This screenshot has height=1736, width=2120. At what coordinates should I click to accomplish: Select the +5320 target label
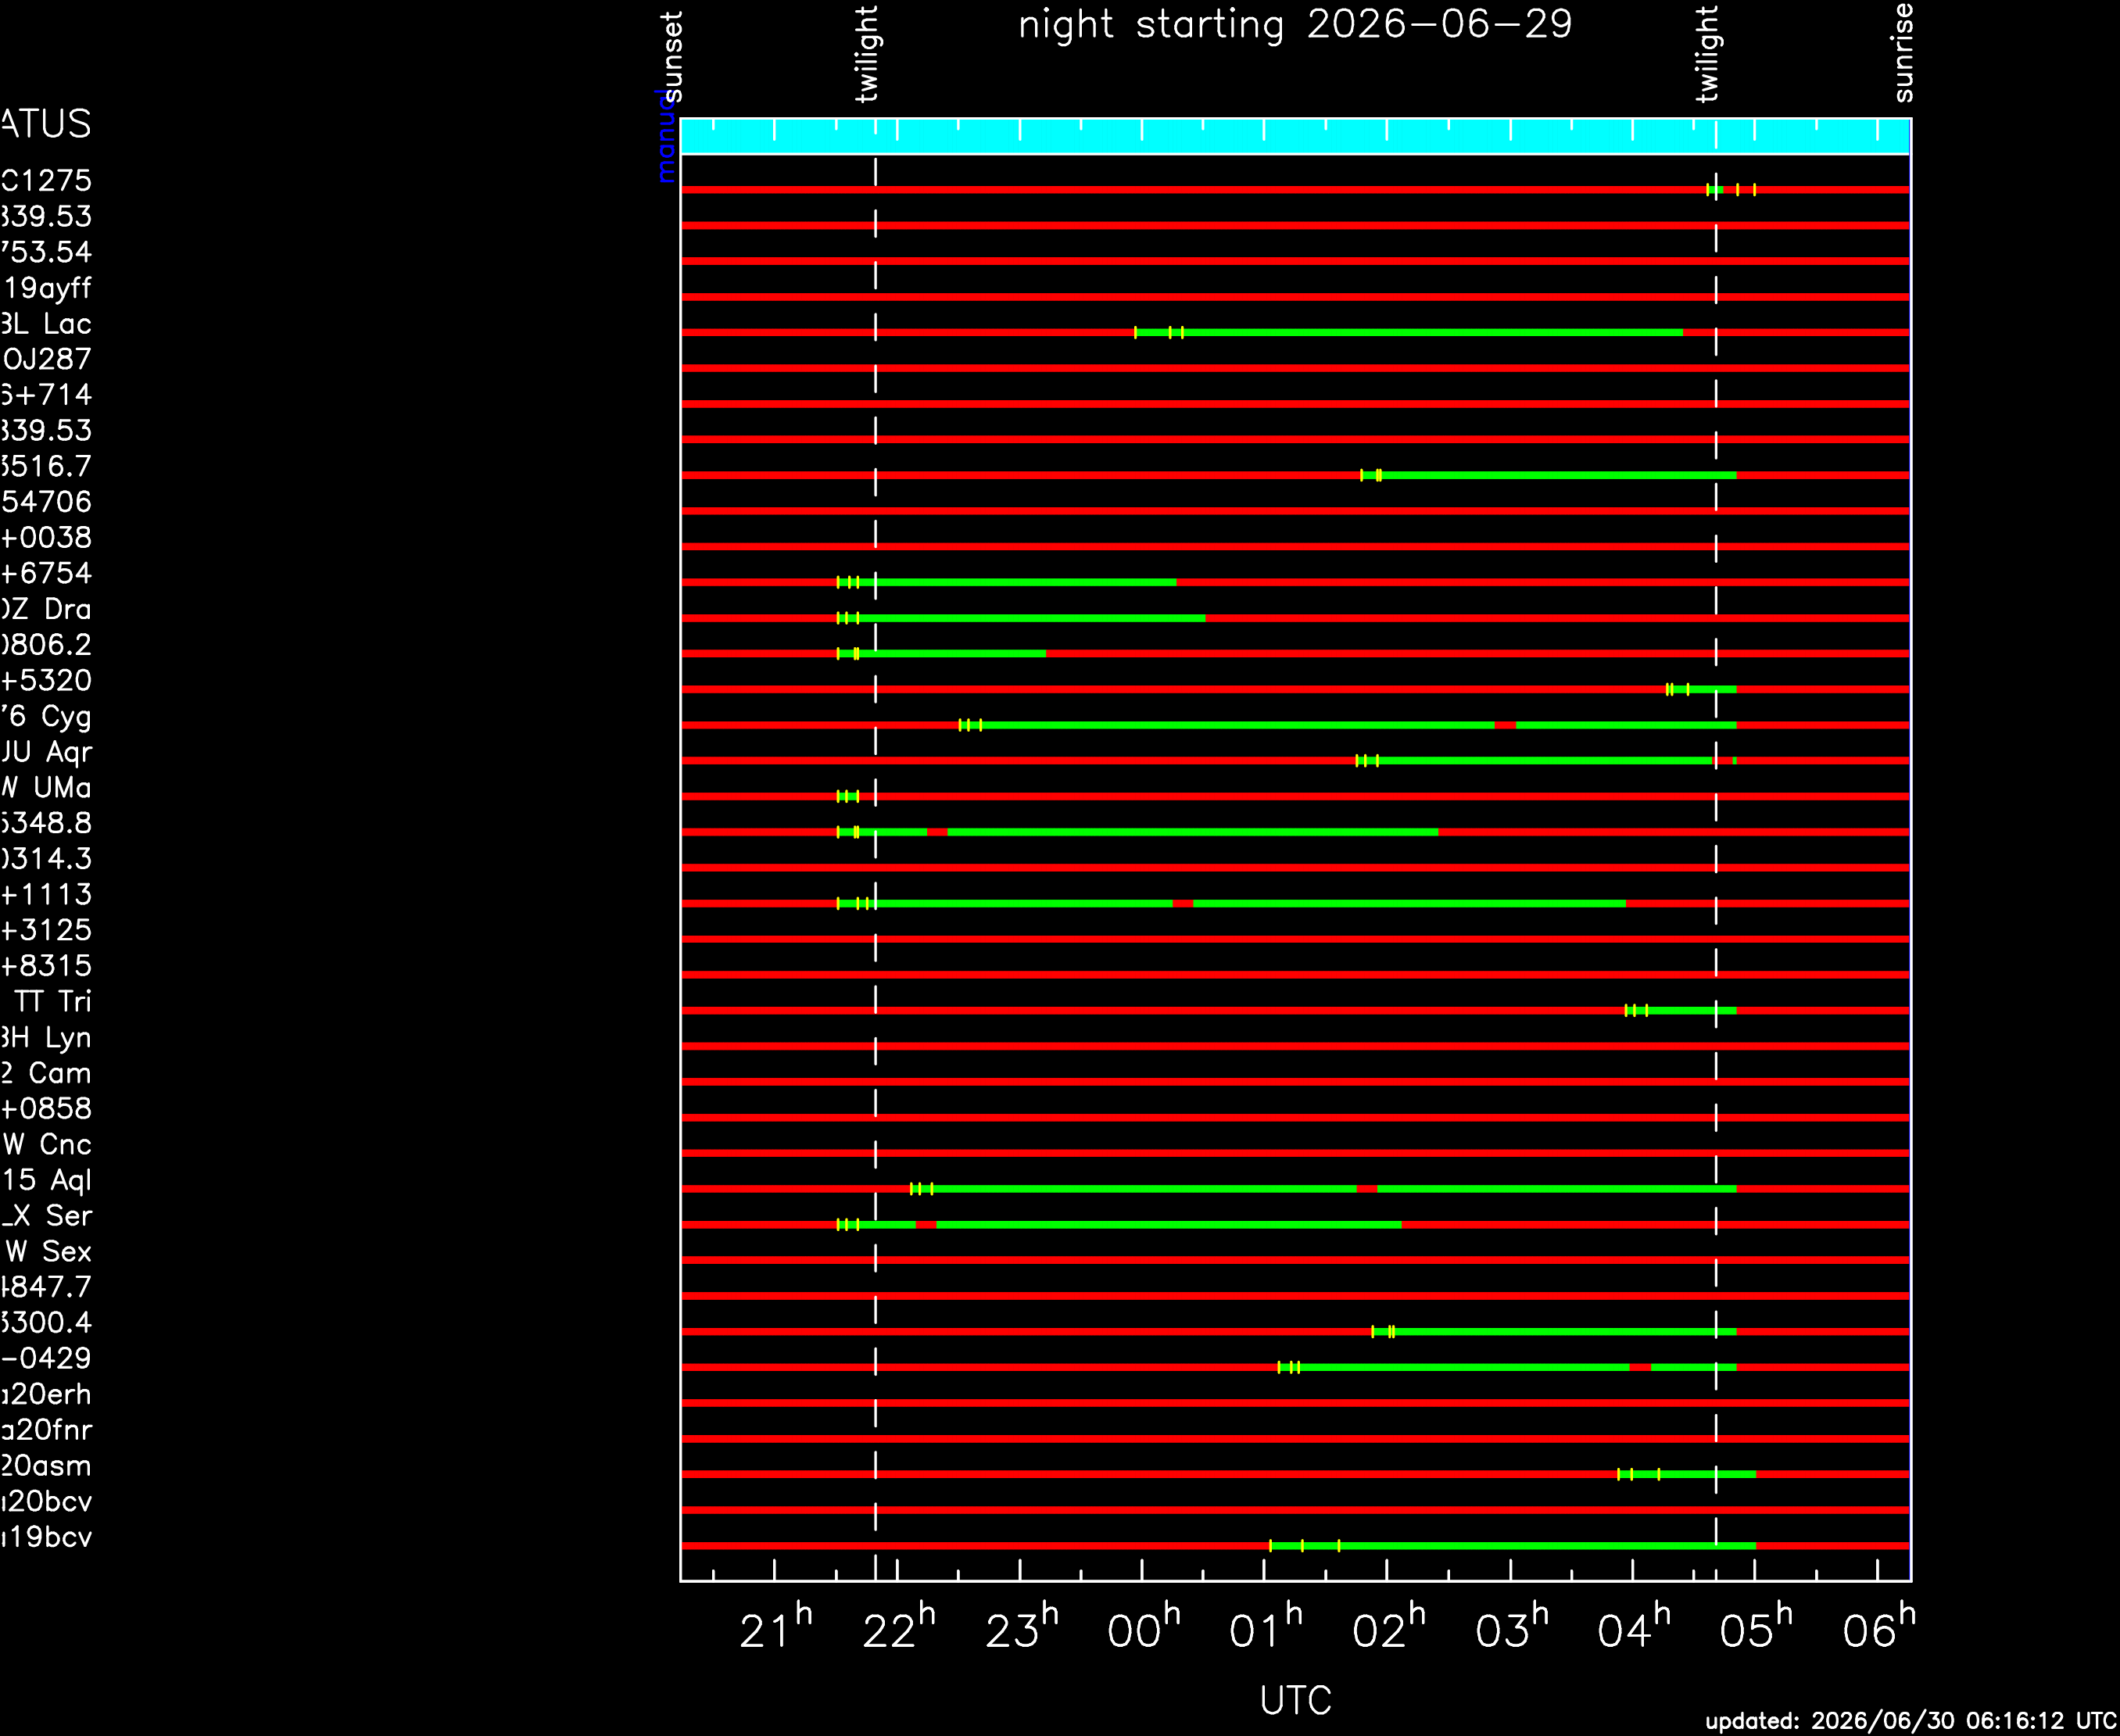click(x=47, y=680)
